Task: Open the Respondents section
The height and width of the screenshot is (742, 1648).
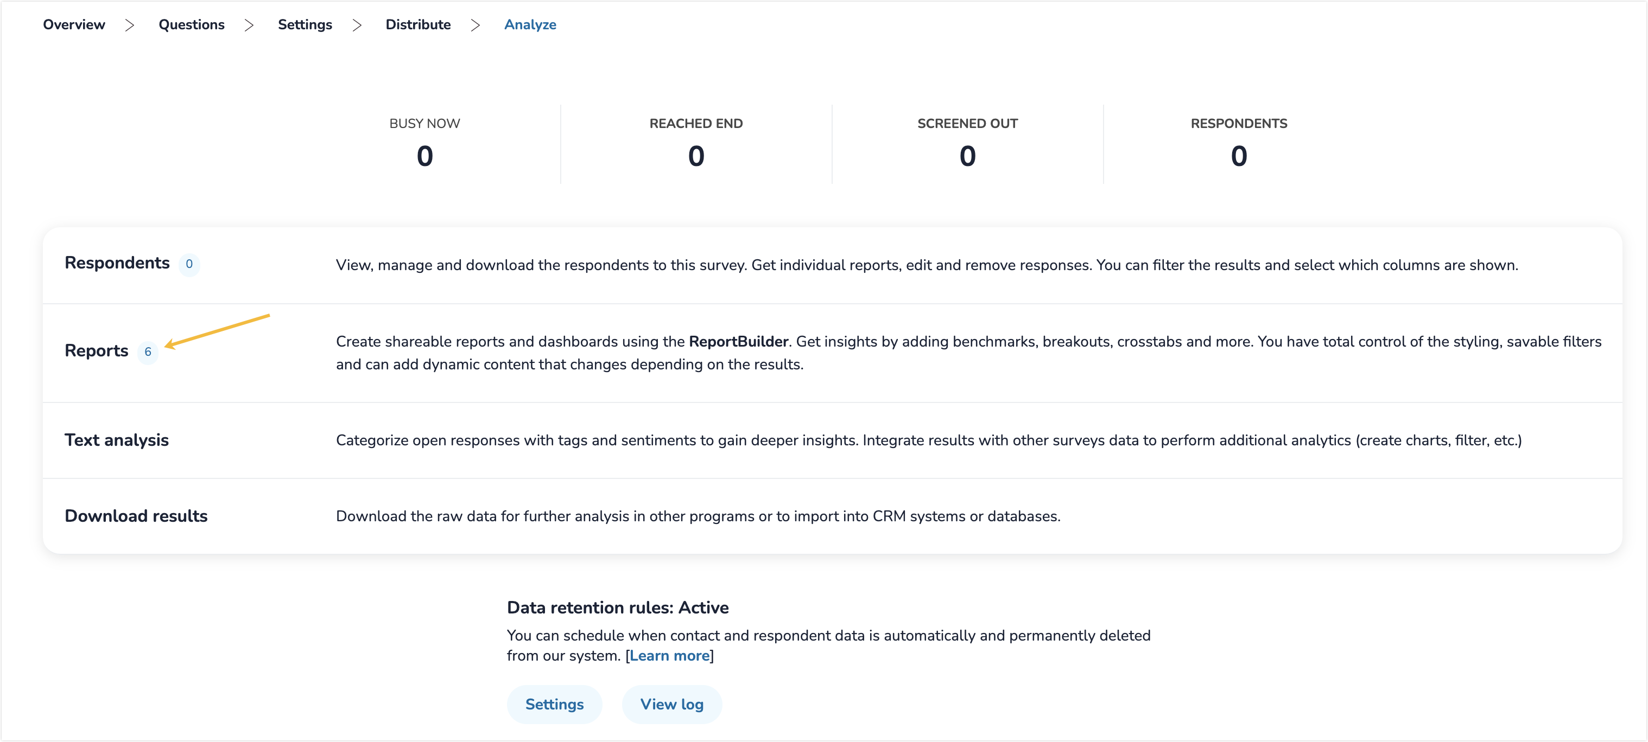Action: [117, 263]
